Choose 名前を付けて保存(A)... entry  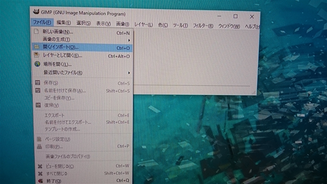tap(83, 91)
